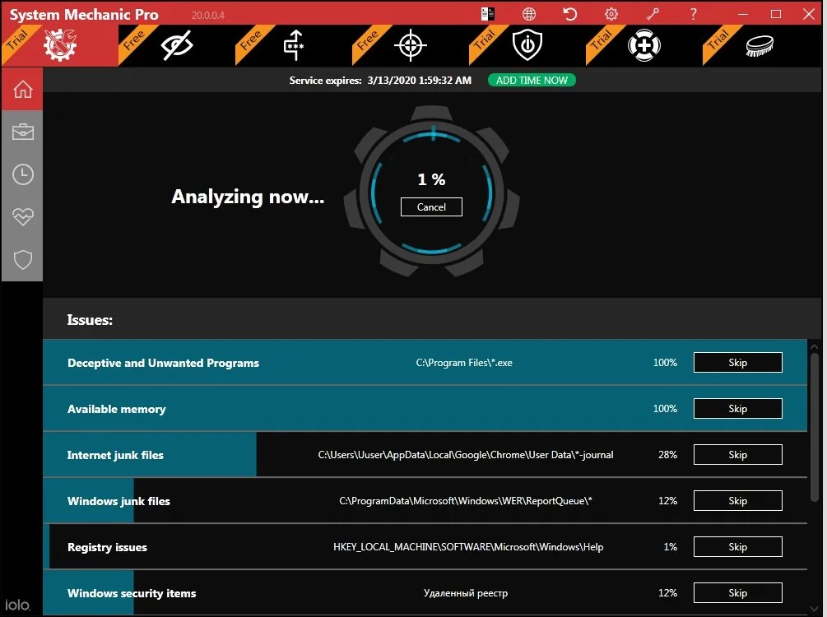Open the Search and Recover lifebuoy module
The image size is (827, 617).
pyautogui.click(x=644, y=45)
